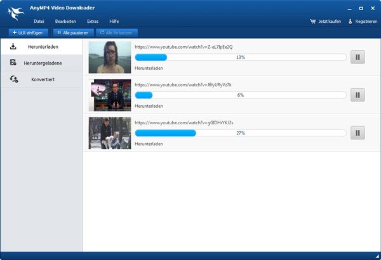This screenshot has width=381, height=260.
Task: Select the Herunterladen sidebar tab
Action: [41, 47]
